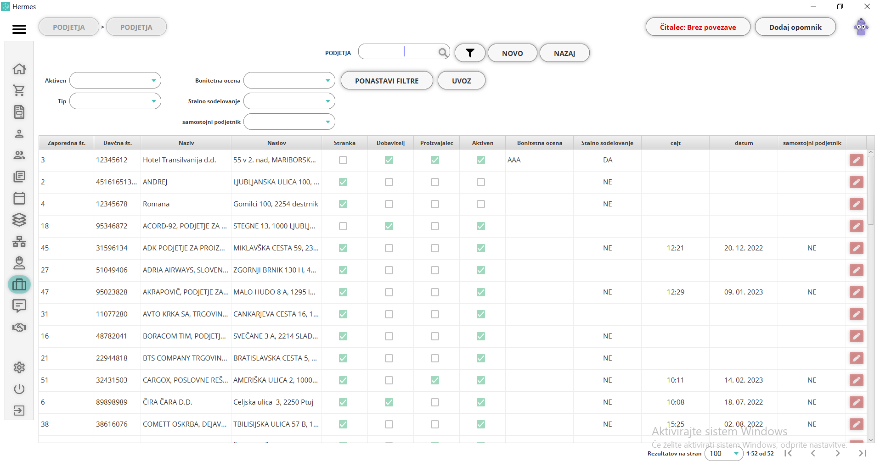Viewport: 880px width, 472px height.
Task: Edit the Romana row with pencil
Action: click(x=857, y=204)
